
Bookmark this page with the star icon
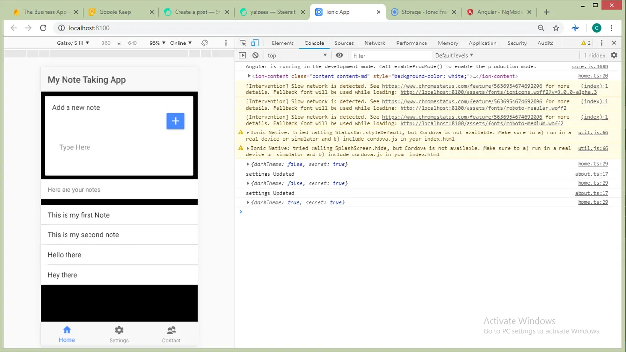556,28
